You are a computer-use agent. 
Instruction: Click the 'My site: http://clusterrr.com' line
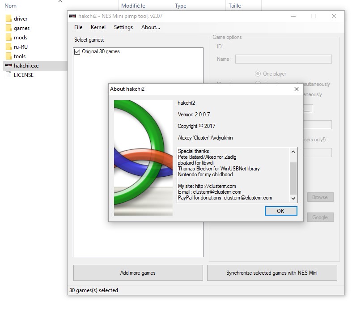click(x=207, y=186)
